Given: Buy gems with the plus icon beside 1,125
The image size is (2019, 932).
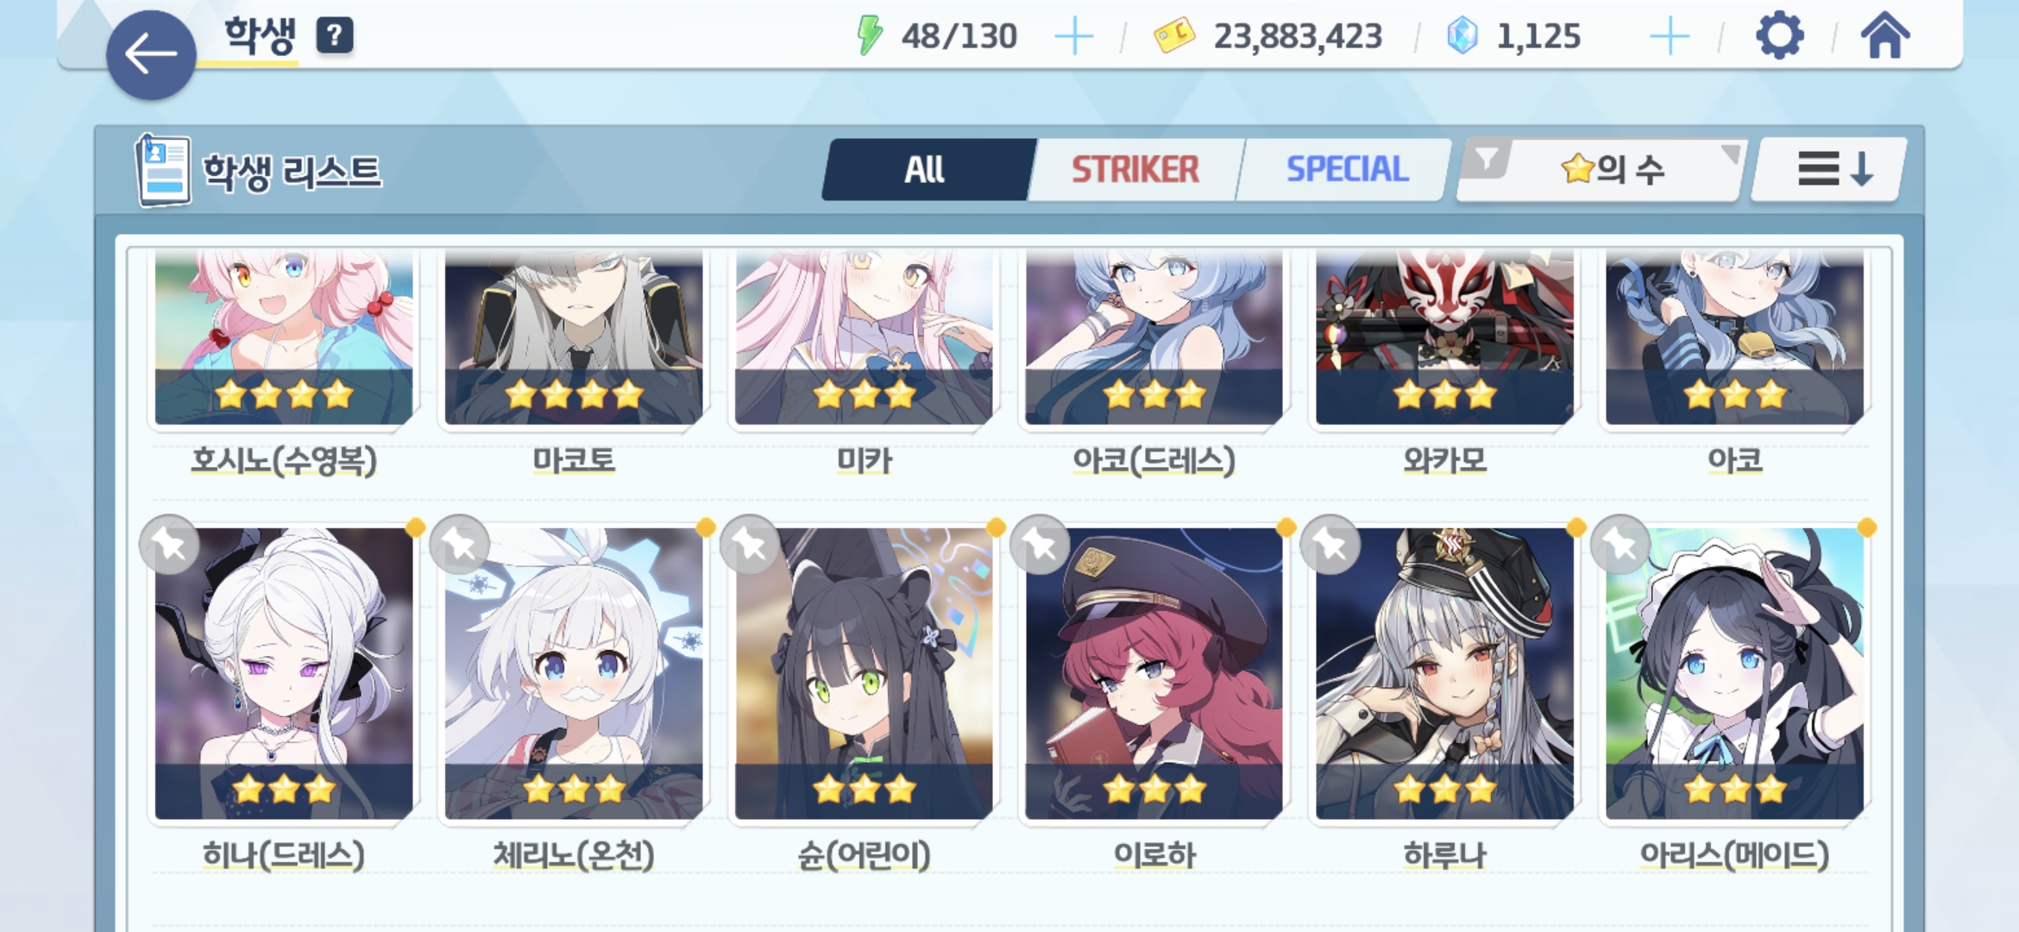Looking at the screenshot, I should tap(1670, 37).
